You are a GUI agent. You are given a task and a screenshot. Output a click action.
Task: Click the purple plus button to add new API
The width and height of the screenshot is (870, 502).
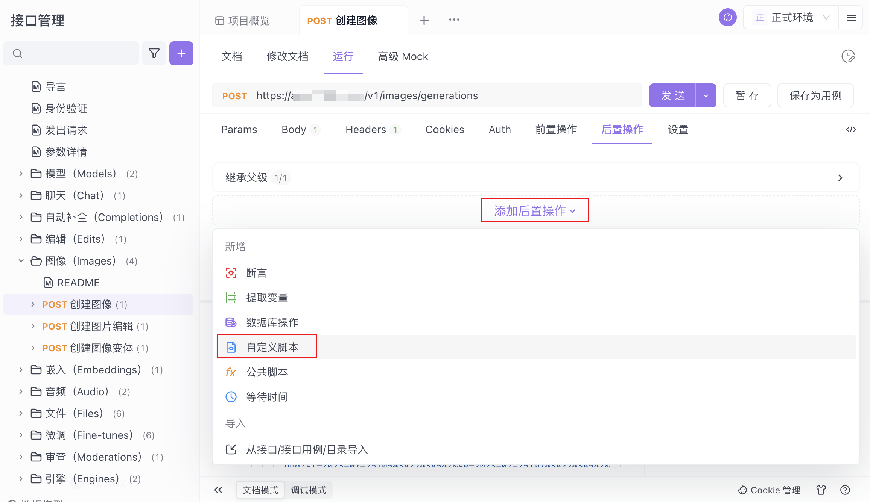click(x=181, y=53)
